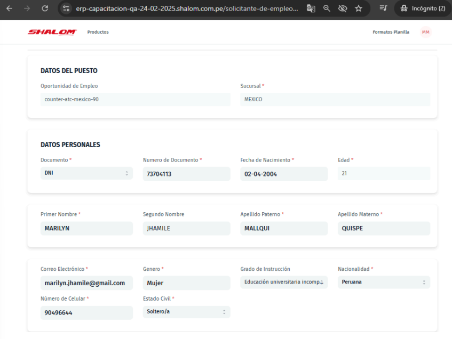
Task: Click the site info icon in address bar
Action: (66, 9)
